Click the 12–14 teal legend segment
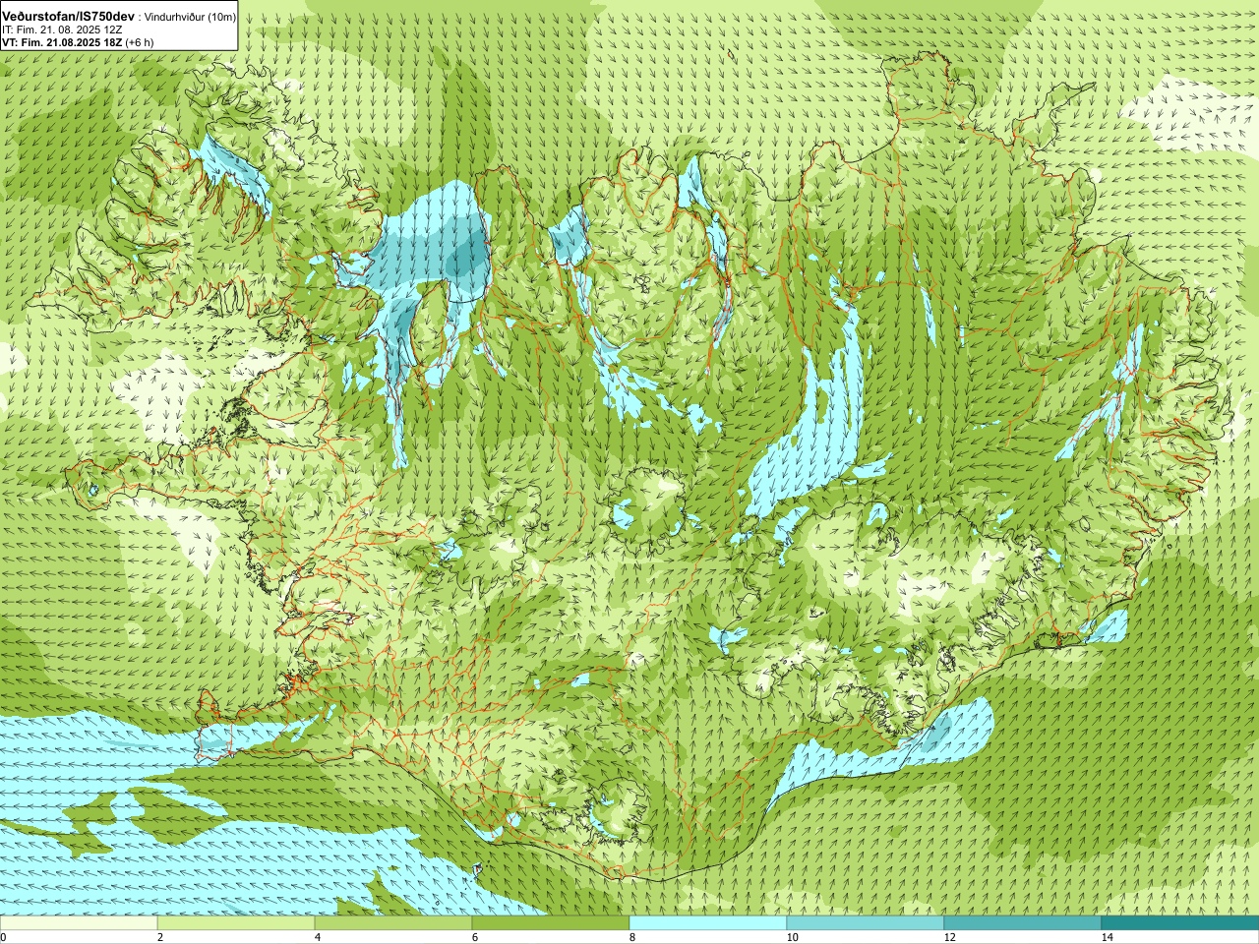This screenshot has height=944, width=1259. tap(1023, 923)
